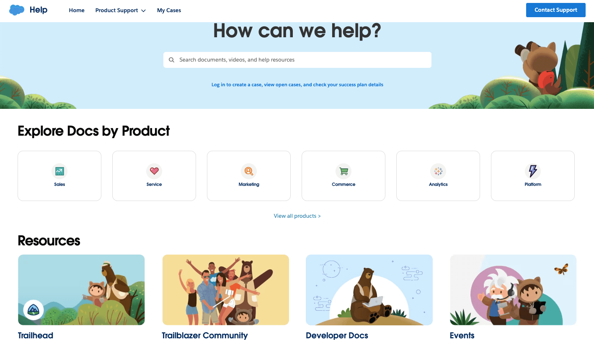
Task: Select the Platform lightning bolt icon
Action: (x=533, y=171)
